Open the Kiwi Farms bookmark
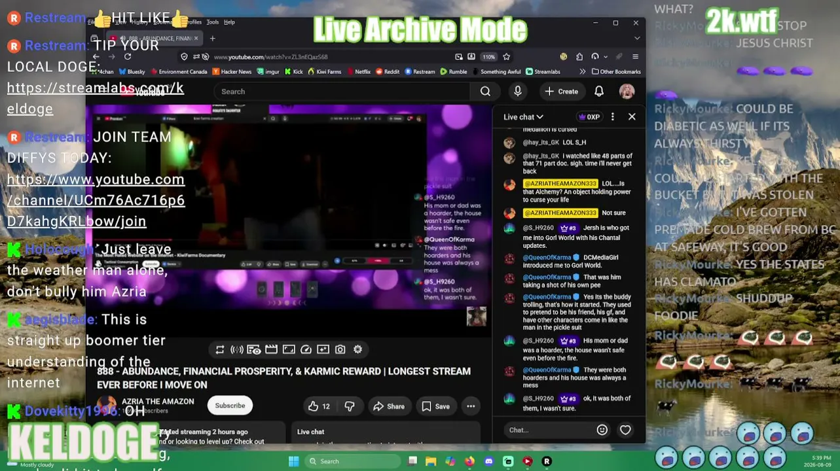This screenshot has height=471, width=840. tap(325, 71)
